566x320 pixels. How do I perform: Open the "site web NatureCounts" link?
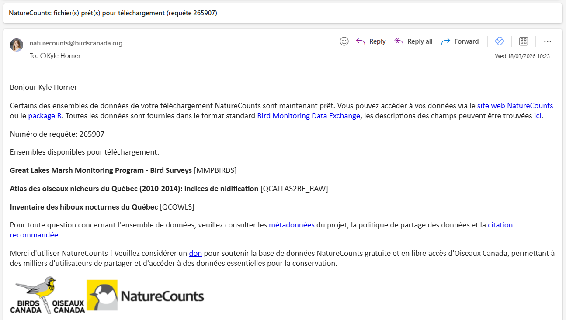click(x=515, y=106)
